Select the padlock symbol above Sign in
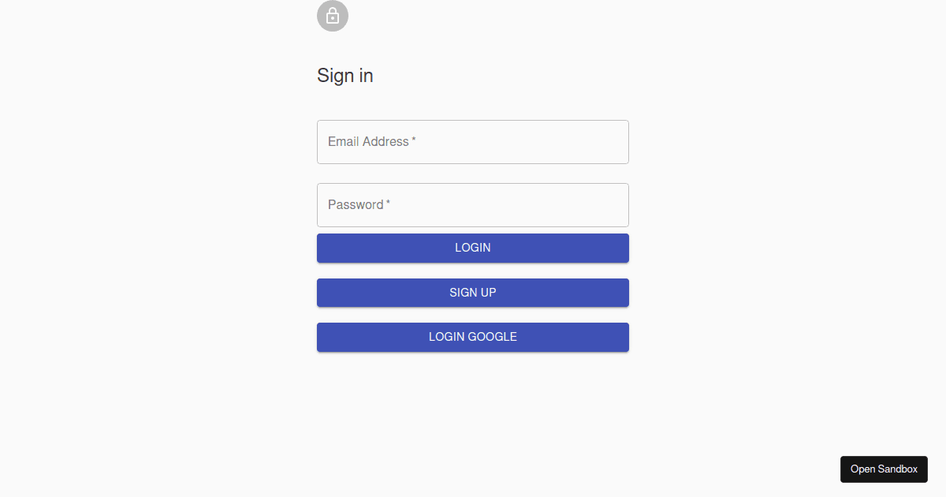 click(332, 16)
